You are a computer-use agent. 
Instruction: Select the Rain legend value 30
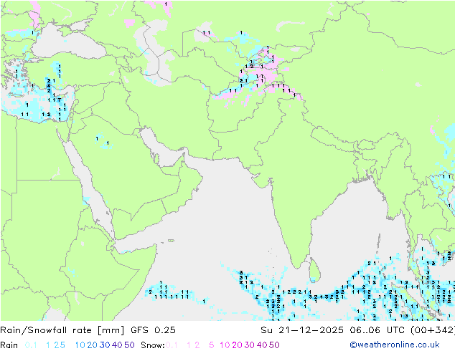[105, 345]
